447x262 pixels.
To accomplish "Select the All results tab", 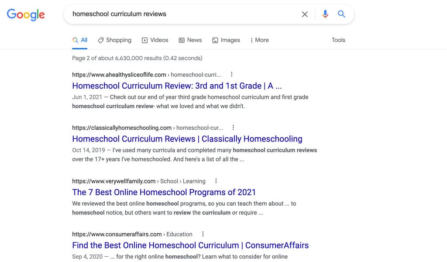I will (x=80, y=40).
